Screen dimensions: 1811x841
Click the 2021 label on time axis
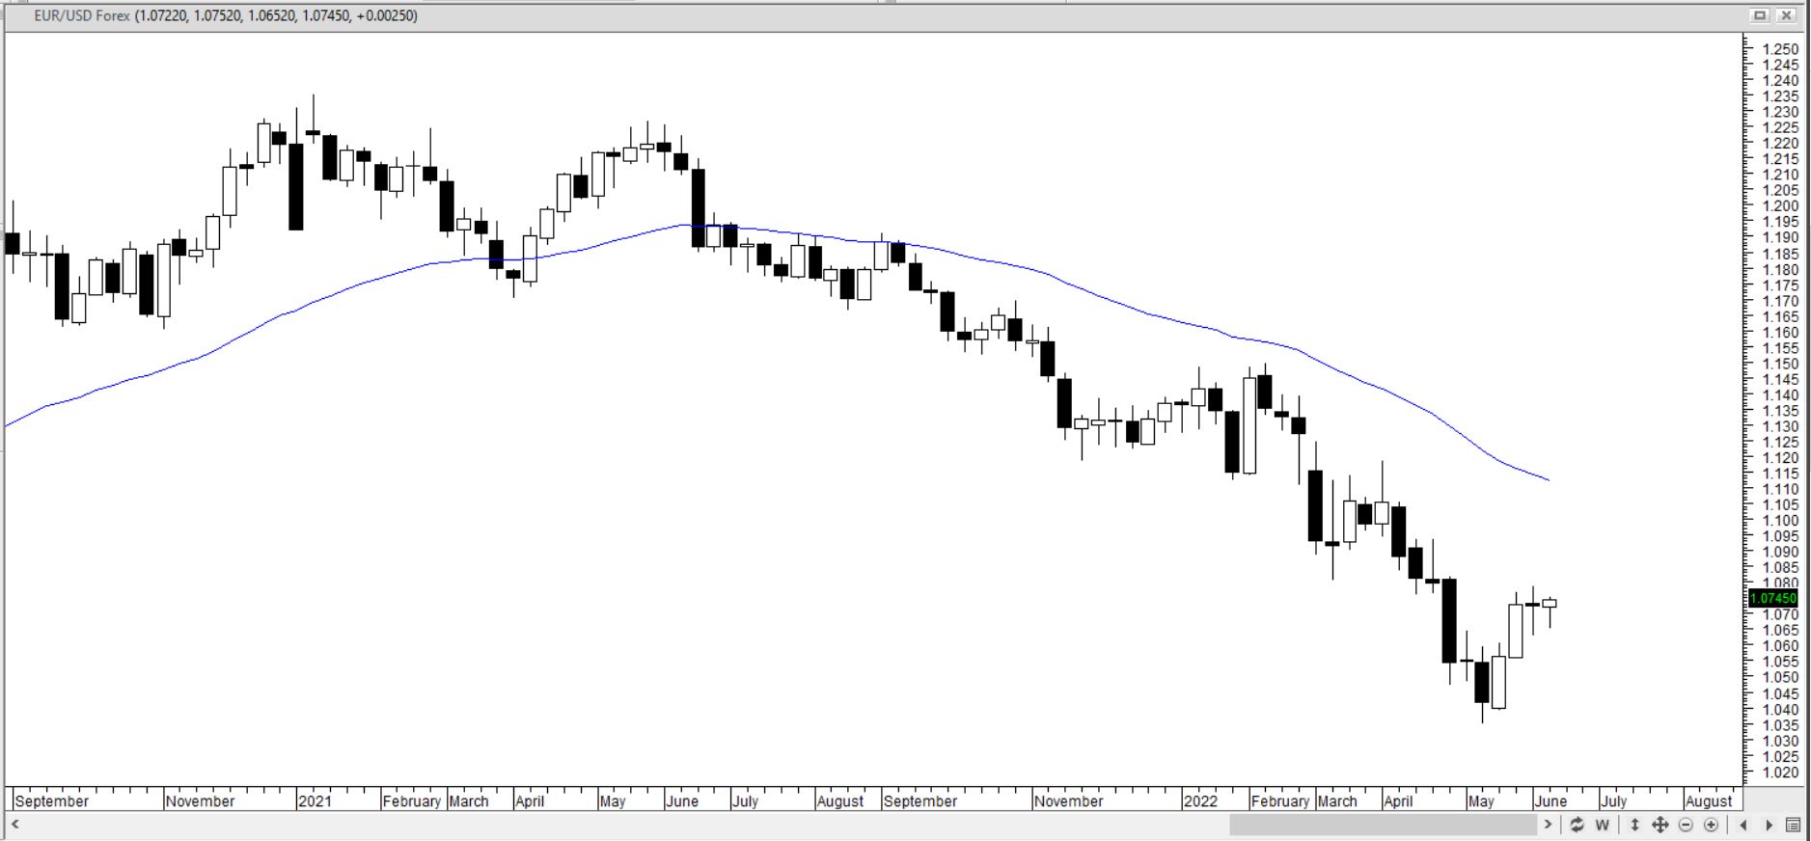click(315, 801)
